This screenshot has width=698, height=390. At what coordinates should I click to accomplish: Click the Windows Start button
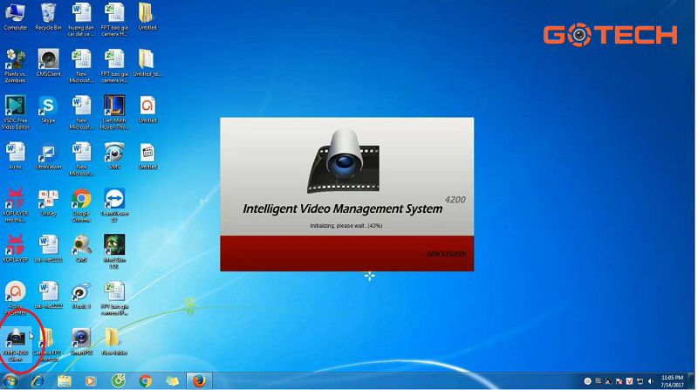[x=11, y=381]
